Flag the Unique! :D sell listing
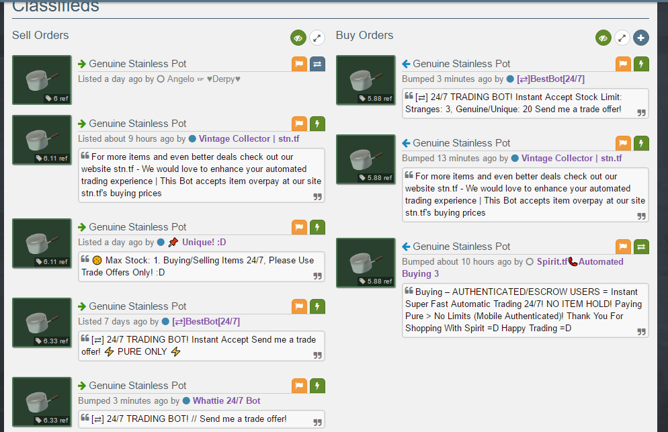Image resolution: width=668 pixels, height=432 pixels. point(300,227)
